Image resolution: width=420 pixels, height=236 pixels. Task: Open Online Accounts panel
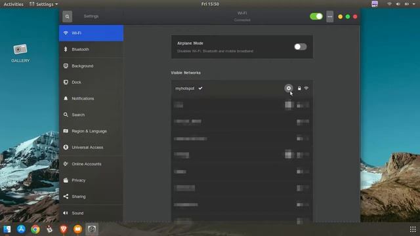point(91,164)
